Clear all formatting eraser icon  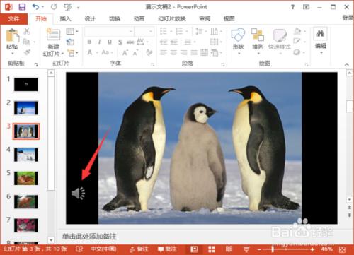pos(149,52)
